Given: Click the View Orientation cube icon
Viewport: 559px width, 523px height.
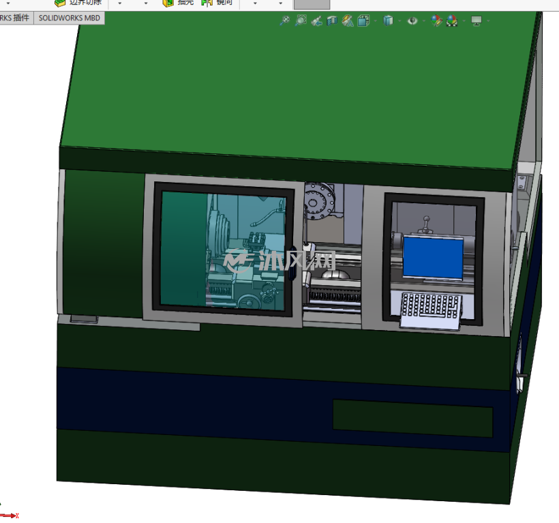Looking at the screenshot, I should (363, 20).
